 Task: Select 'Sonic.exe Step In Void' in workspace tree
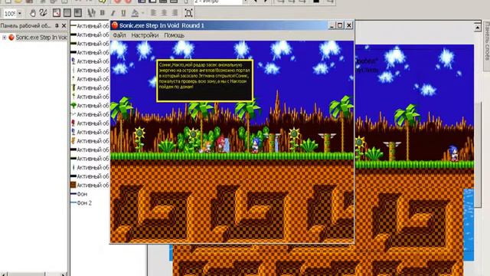[41, 38]
